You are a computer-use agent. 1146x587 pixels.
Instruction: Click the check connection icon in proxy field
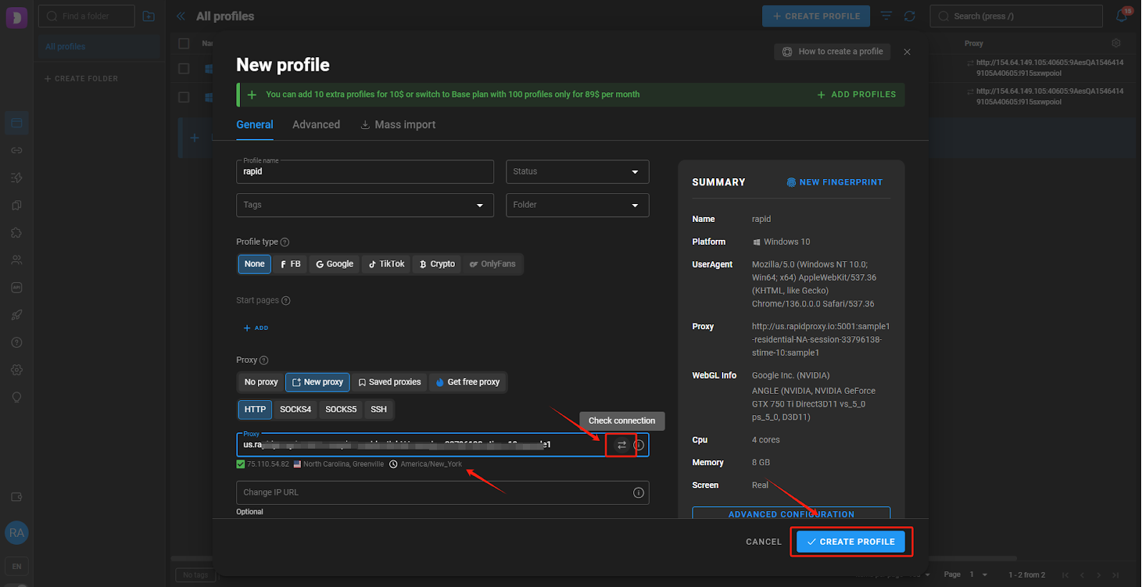621,445
